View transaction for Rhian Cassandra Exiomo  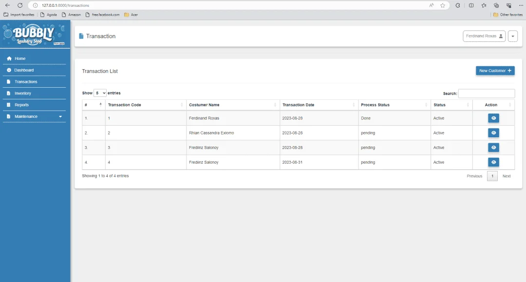493,133
